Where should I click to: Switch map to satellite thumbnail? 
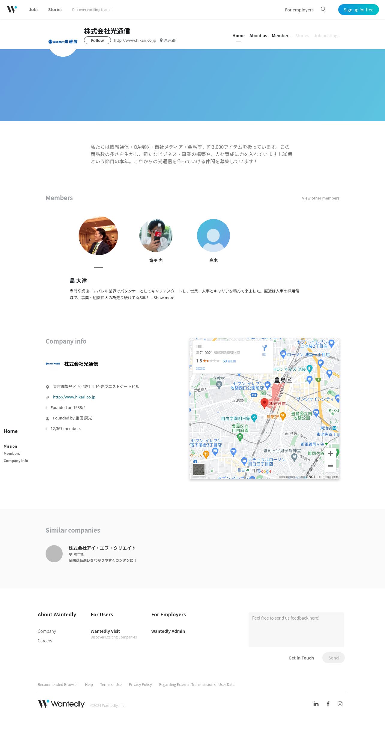pos(199,470)
